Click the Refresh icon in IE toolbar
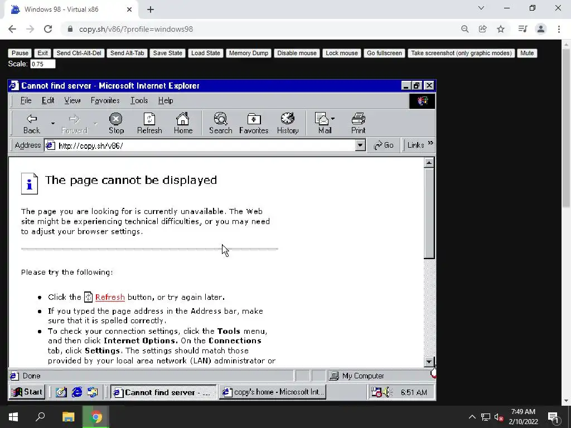 (x=149, y=124)
